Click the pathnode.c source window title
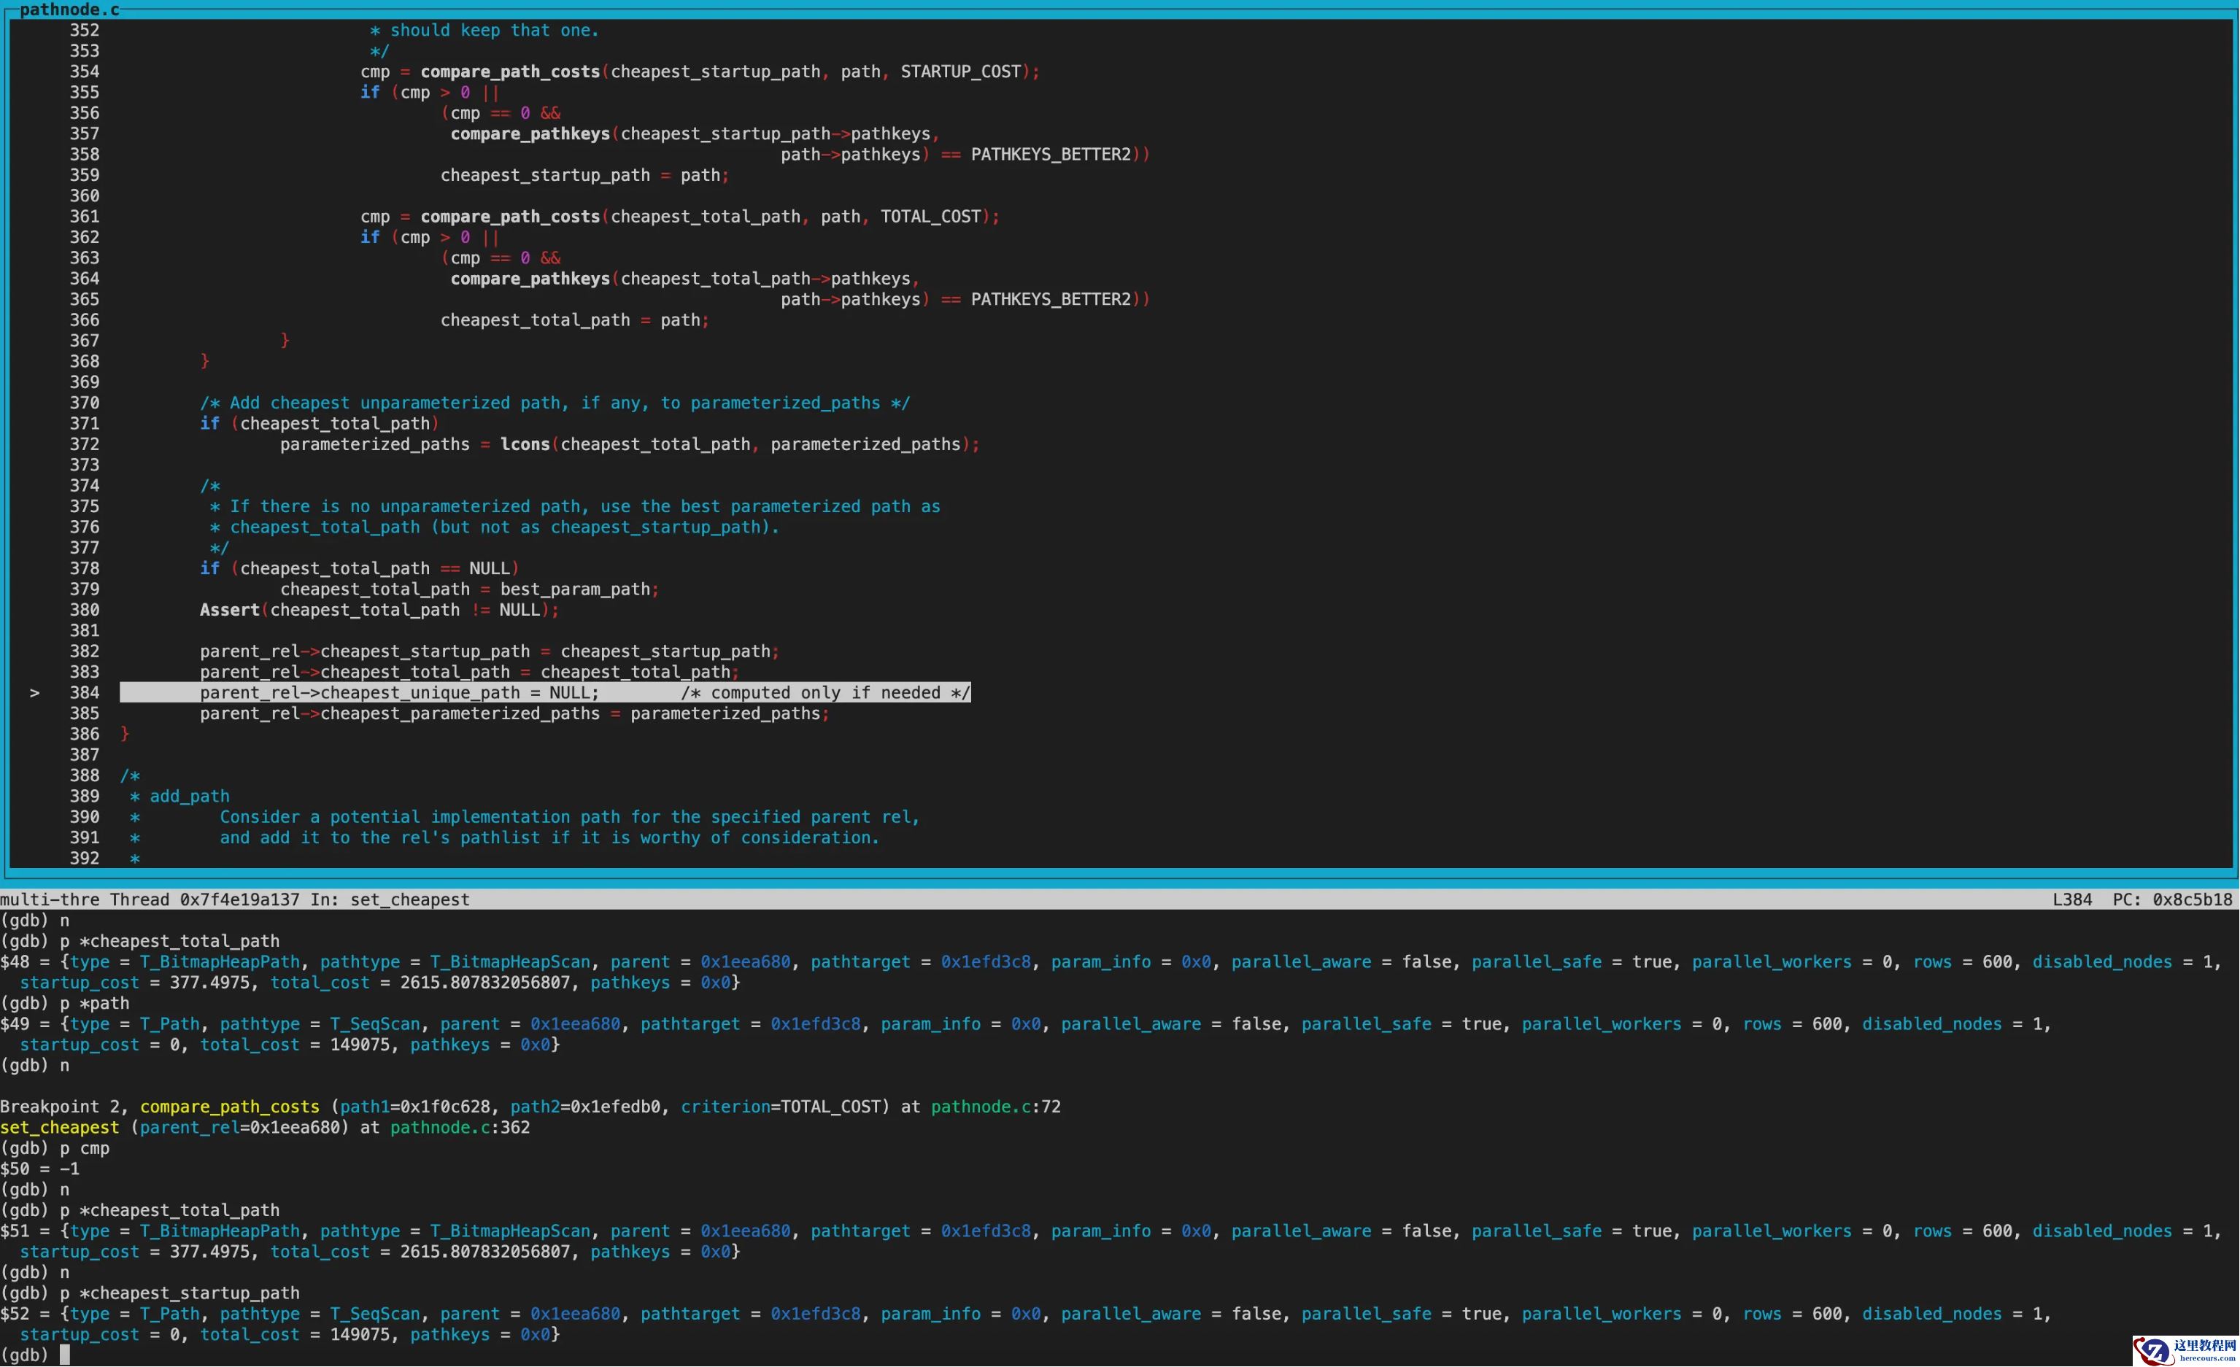2240x1367 pixels. [x=69, y=10]
